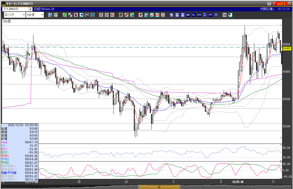
Task: Toggle the Log scale button
Action: coord(224,15)
